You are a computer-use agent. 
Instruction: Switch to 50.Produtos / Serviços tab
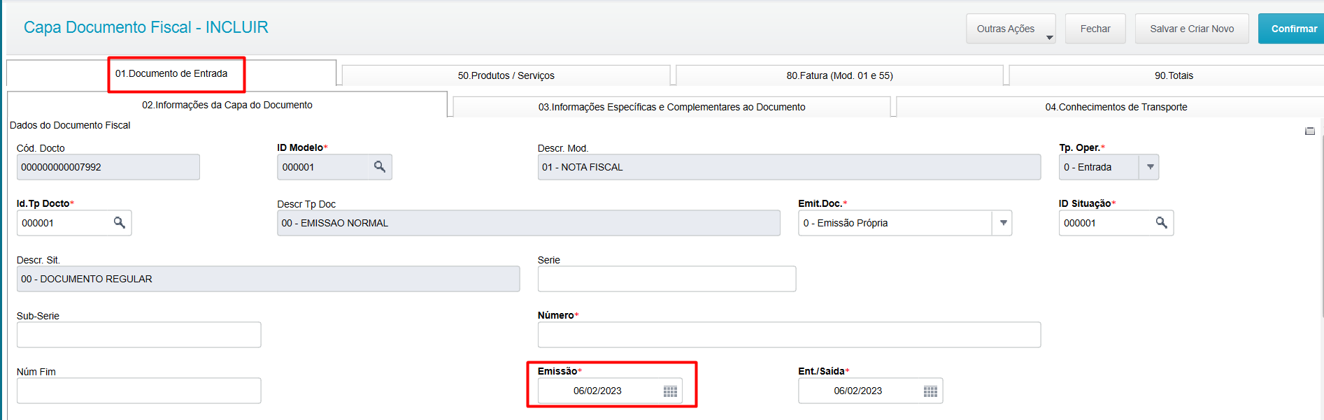pos(506,75)
